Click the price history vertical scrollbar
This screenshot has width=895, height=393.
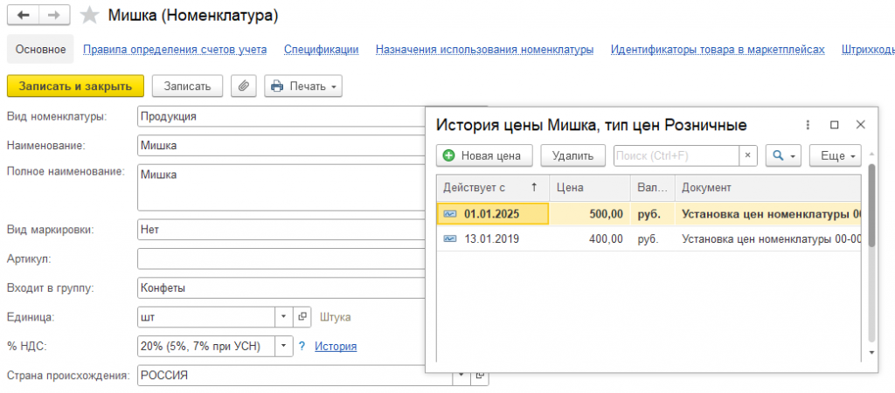pyautogui.click(x=871, y=205)
